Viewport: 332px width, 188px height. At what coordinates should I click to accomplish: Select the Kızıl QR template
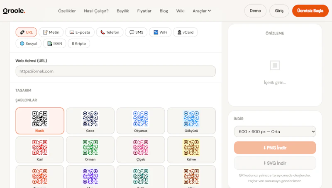coord(40,150)
